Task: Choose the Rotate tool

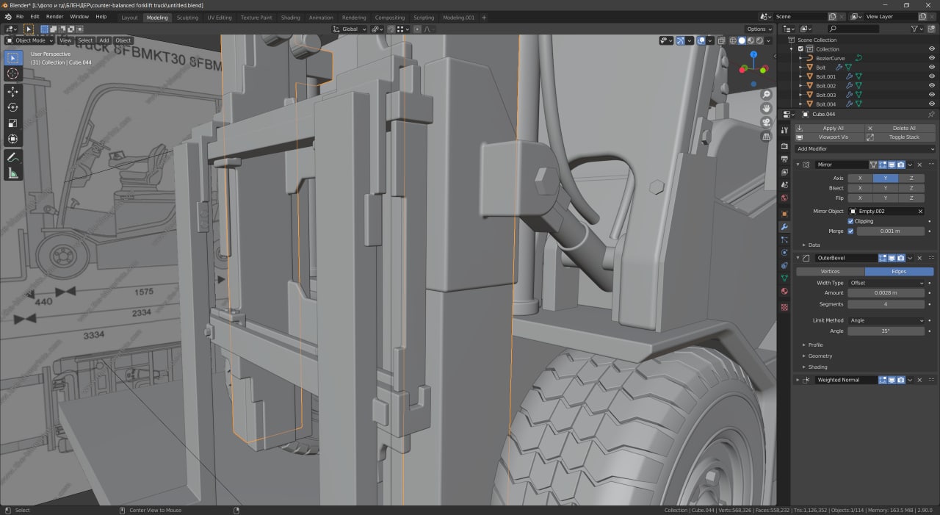Action: pyautogui.click(x=13, y=107)
